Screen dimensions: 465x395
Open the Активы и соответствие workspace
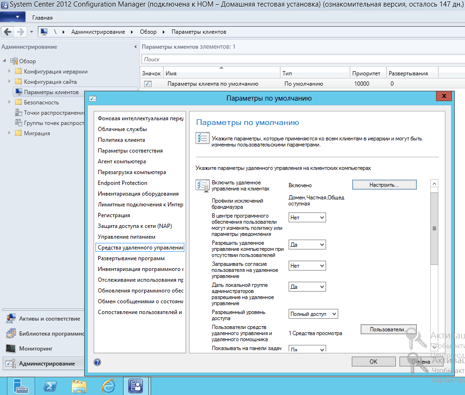pos(44,319)
